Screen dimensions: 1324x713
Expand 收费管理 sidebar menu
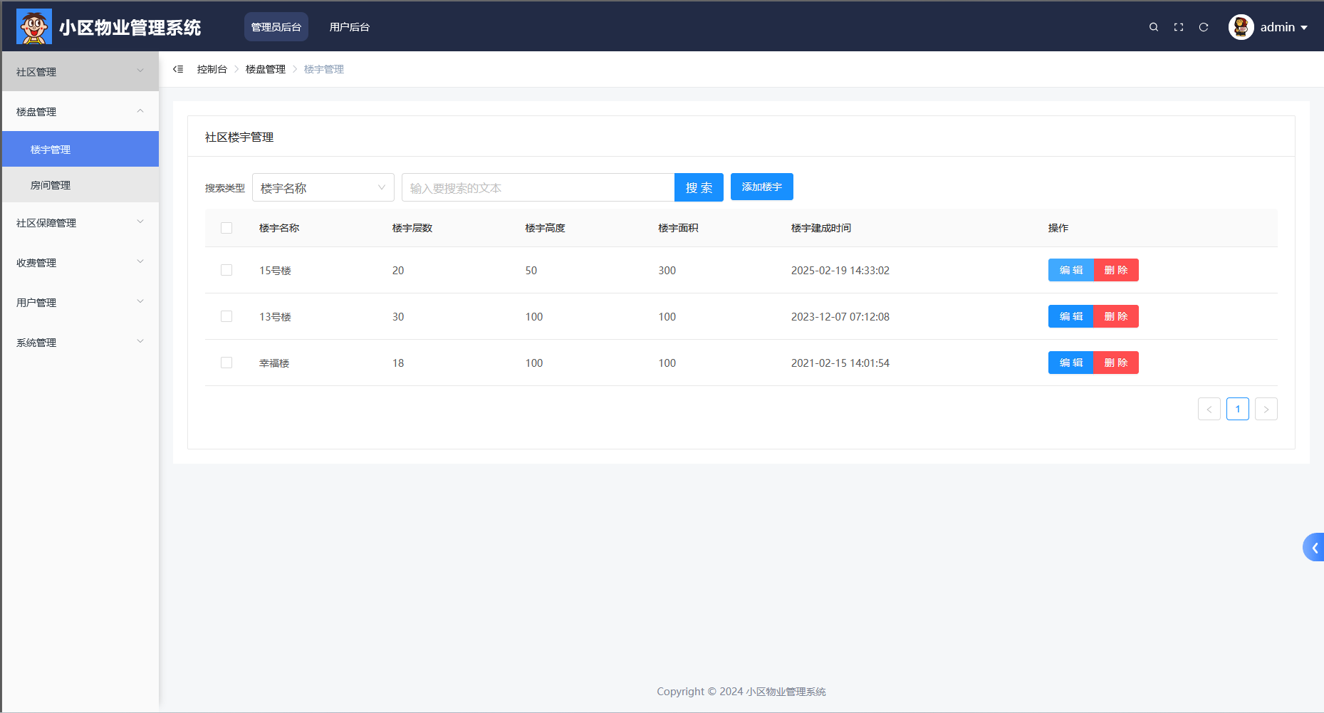(80, 262)
